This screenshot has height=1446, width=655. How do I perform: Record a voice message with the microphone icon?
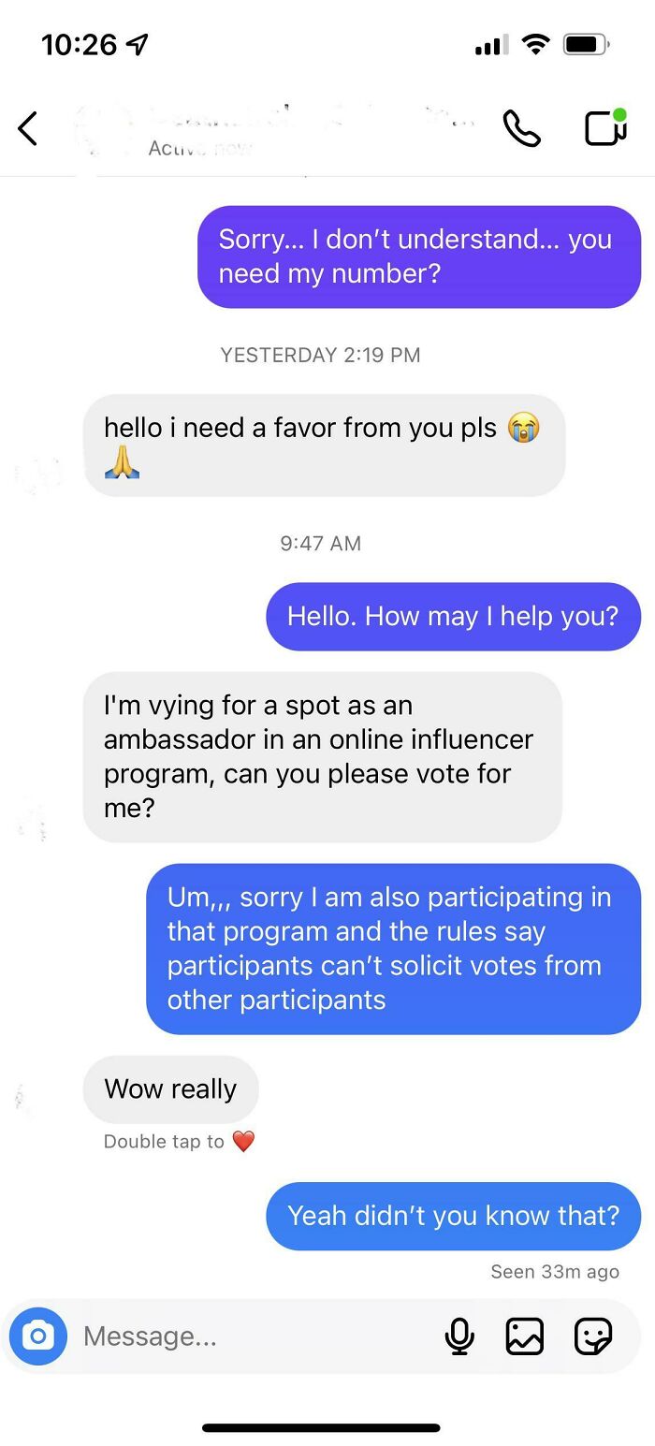[459, 1336]
